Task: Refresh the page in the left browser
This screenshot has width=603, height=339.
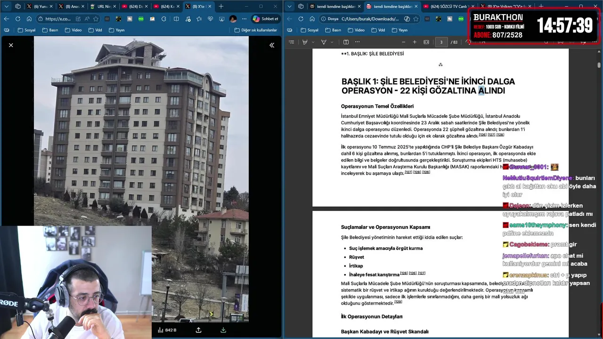Action: click(x=18, y=19)
